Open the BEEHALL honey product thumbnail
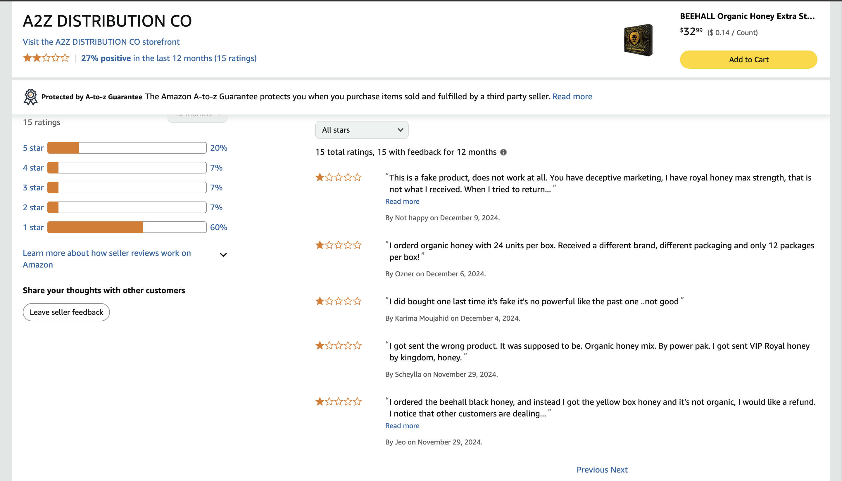842x481 pixels. tap(638, 40)
